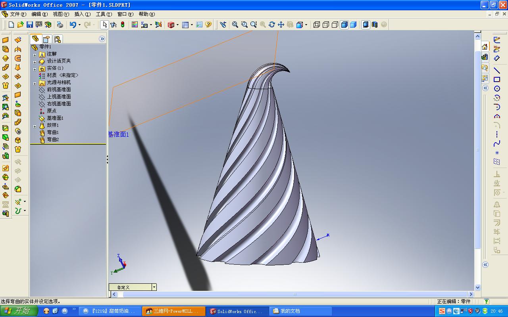This screenshot has height=317, width=508.
Task: Open the 文件(F) menu
Action: [18, 14]
